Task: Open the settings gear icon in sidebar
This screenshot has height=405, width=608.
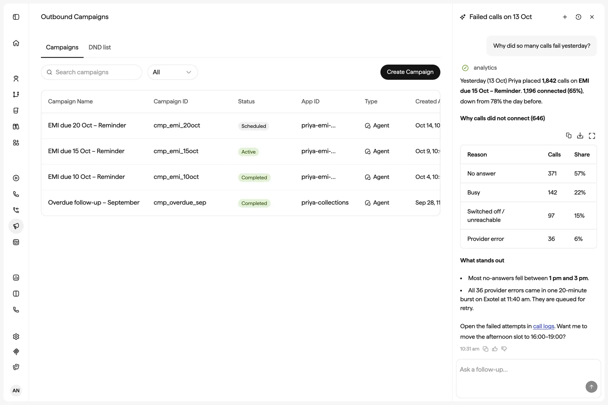Action: [x=16, y=337]
